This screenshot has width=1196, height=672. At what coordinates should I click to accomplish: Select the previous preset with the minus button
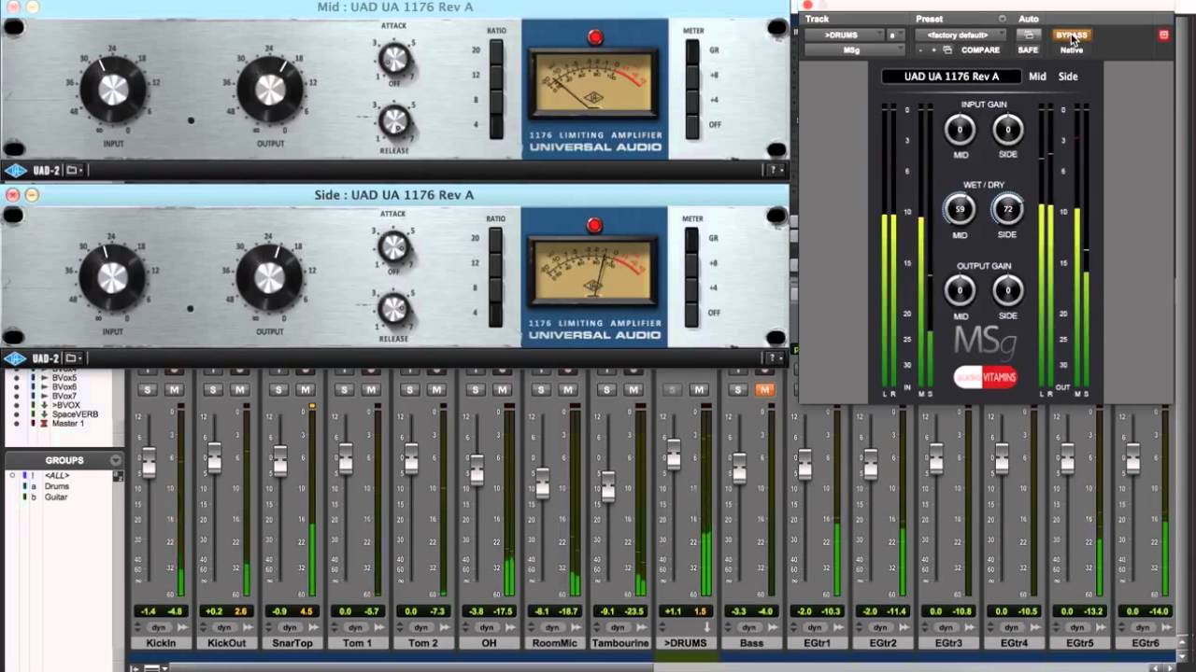pyautogui.click(x=920, y=50)
